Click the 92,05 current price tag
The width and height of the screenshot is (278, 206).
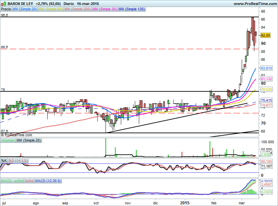(x=265, y=35)
